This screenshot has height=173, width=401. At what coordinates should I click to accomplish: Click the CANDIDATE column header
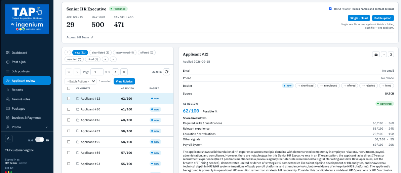83,88
